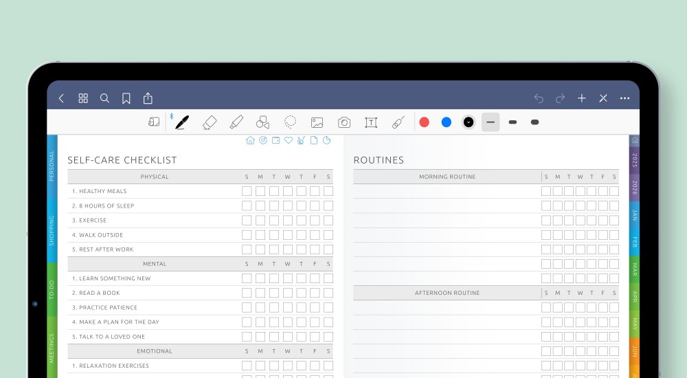Image resolution: width=687 pixels, height=378 pixels.
Task: Open the black color swatch options
Action: [469, 122]
